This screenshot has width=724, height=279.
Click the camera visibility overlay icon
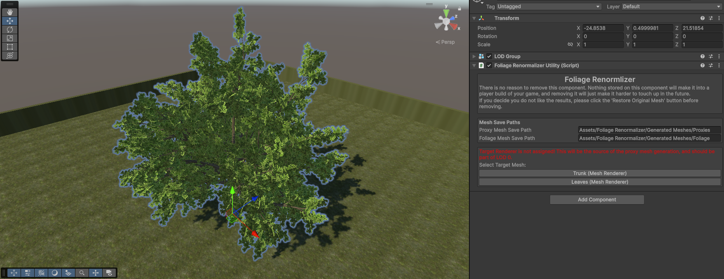[x=109, y=273]
